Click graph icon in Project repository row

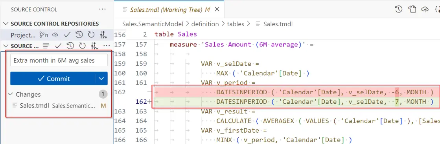(x=103, y=35)
